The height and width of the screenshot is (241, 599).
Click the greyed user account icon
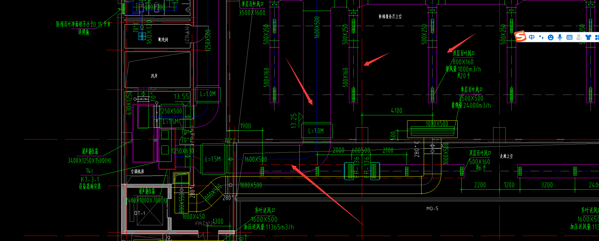coord(579,37)
